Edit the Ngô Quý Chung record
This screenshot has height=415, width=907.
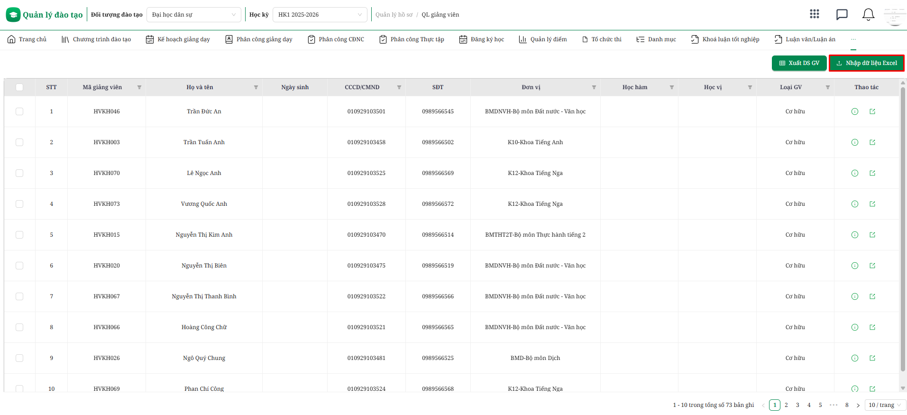872,358
